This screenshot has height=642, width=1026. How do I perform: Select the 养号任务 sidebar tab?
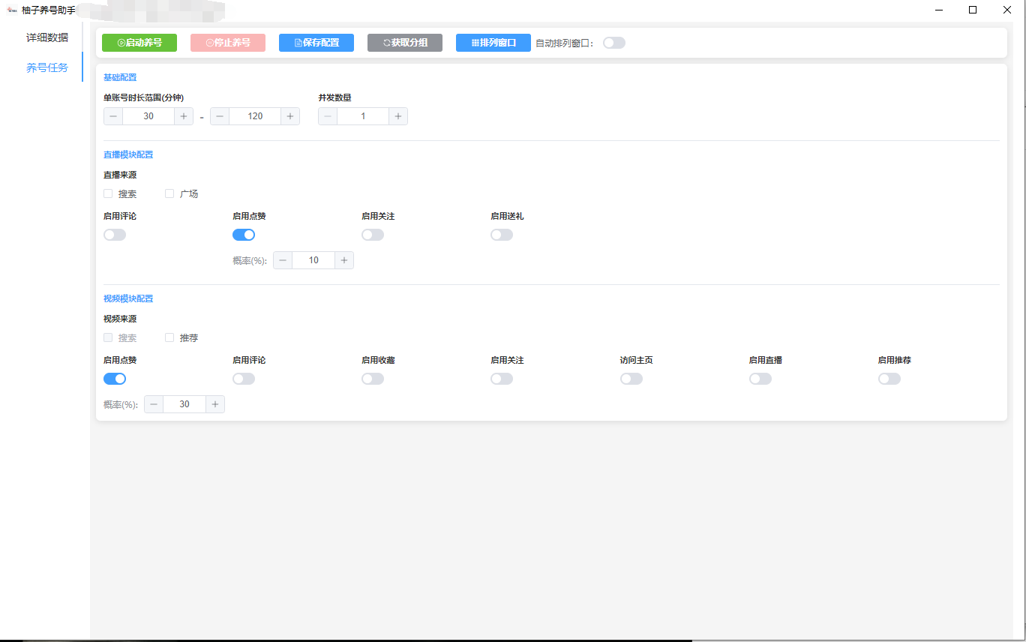click(x=47, y=67)
